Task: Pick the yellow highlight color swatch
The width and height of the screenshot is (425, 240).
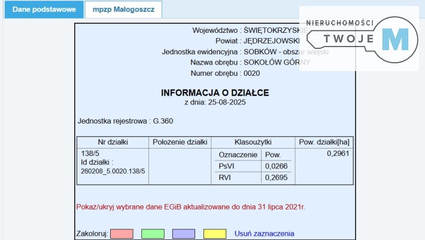Action: (215, 234)
